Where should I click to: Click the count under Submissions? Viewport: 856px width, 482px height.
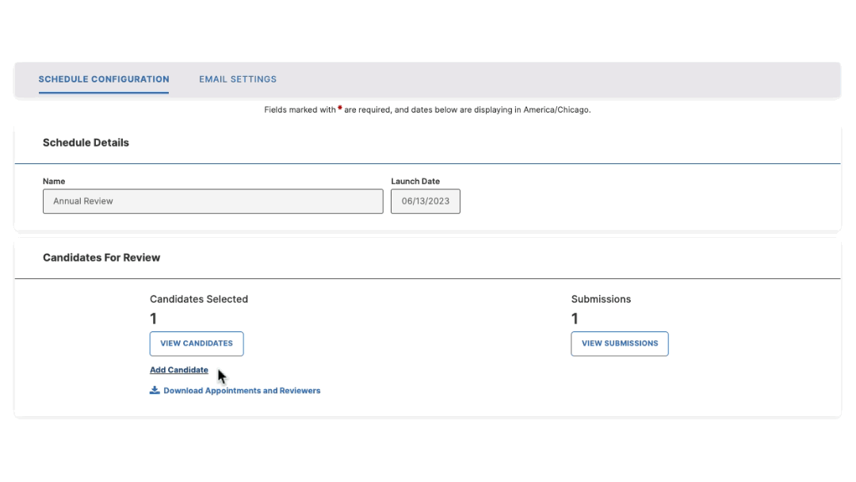[575, 319]
